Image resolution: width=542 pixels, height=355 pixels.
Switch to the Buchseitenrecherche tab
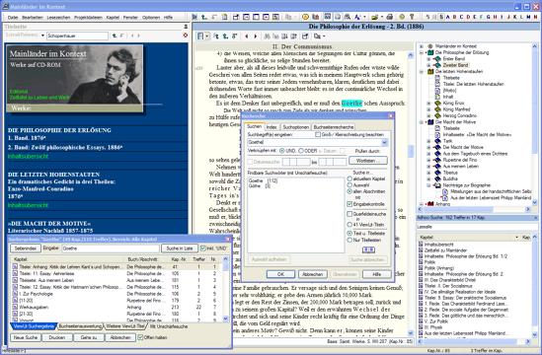[334, 127]
